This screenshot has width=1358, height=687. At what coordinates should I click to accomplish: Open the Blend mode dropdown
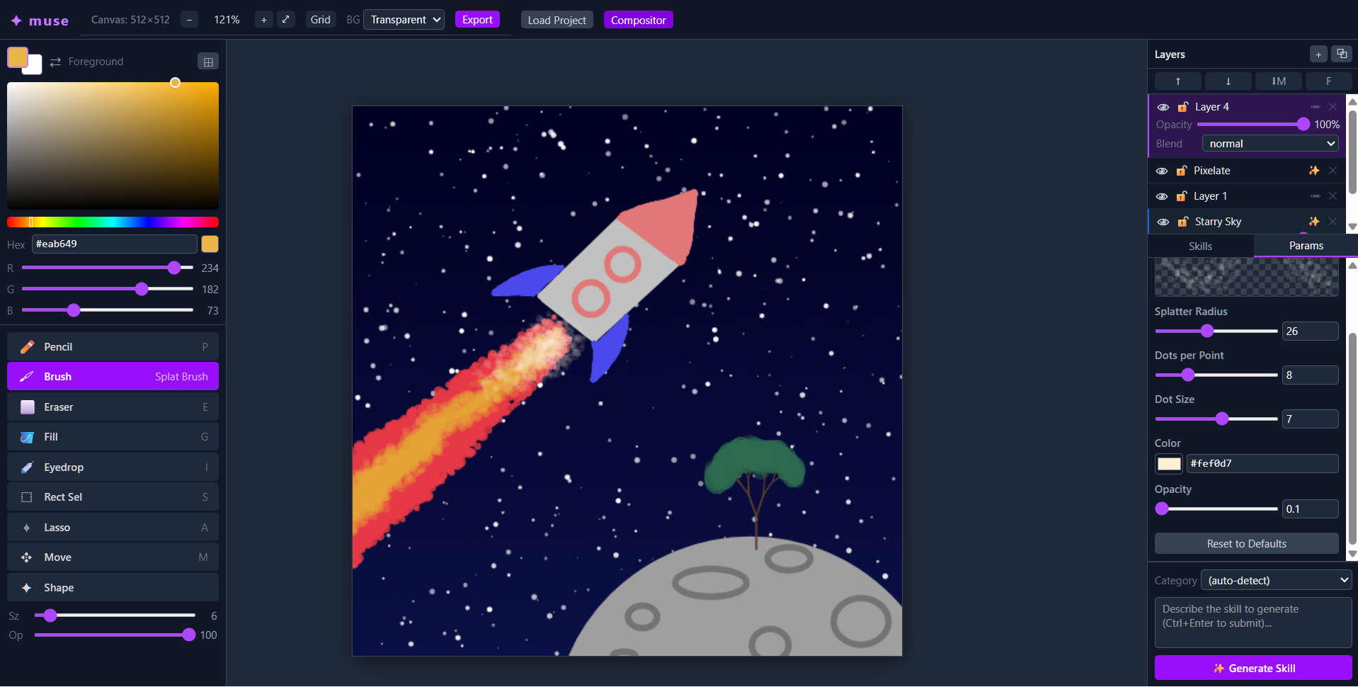click(1270, 144)
